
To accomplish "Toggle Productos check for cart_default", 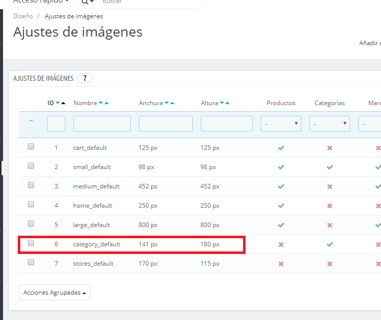I will 281,148.
